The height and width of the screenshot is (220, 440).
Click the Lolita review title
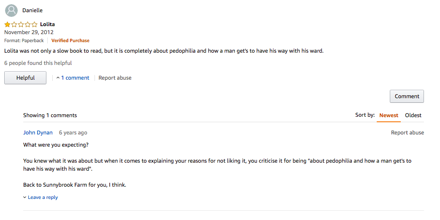47,24
